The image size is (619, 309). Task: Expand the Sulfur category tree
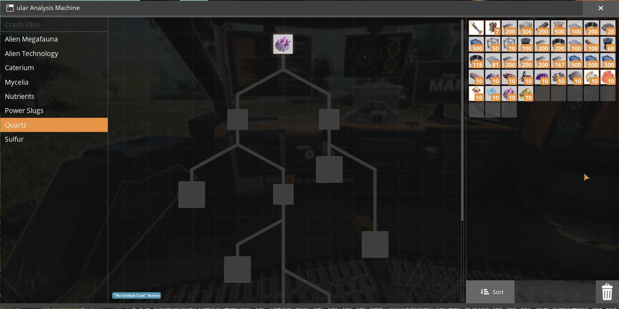14,139
